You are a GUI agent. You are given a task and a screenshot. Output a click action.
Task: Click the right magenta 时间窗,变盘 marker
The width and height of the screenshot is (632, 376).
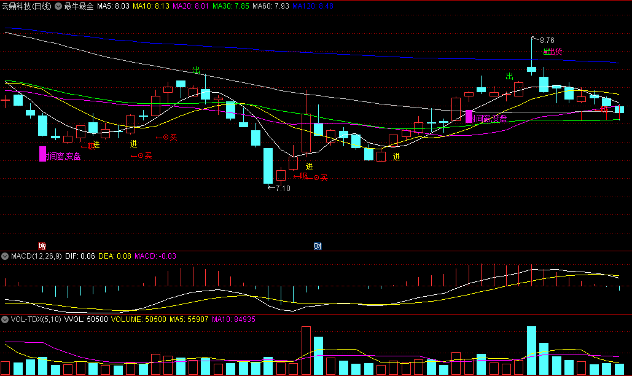(486, 118)
